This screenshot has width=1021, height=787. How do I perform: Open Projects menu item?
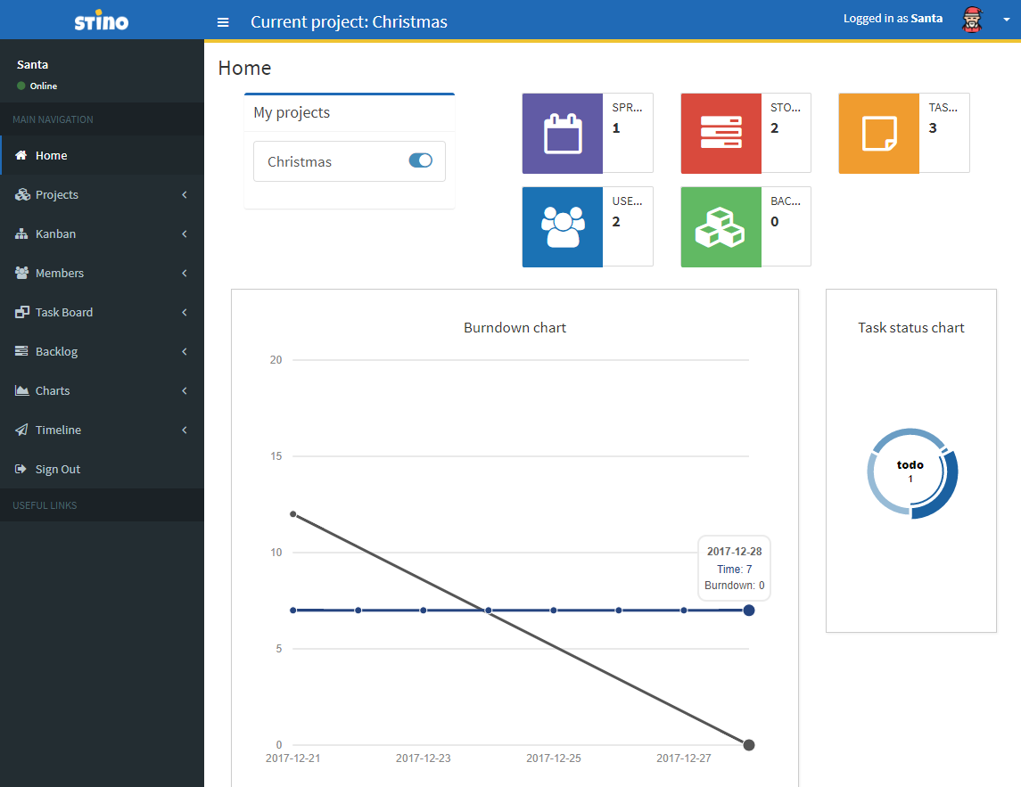pos(103,194)
